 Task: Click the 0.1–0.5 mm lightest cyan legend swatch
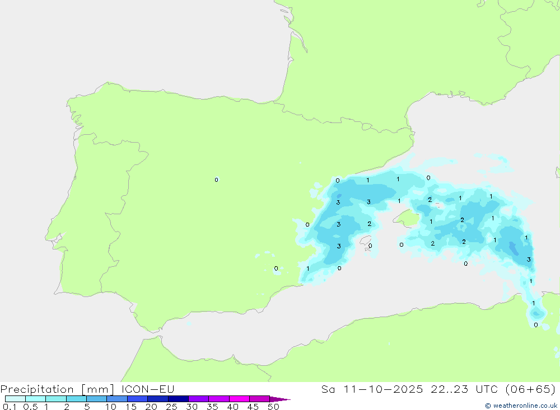[x=15, y=399]
